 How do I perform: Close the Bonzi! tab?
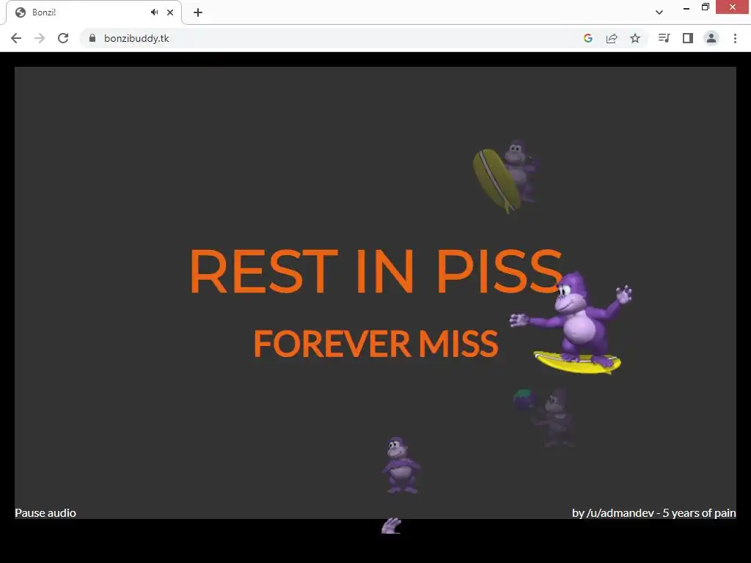pyautogui.click(x=170, y=12)
